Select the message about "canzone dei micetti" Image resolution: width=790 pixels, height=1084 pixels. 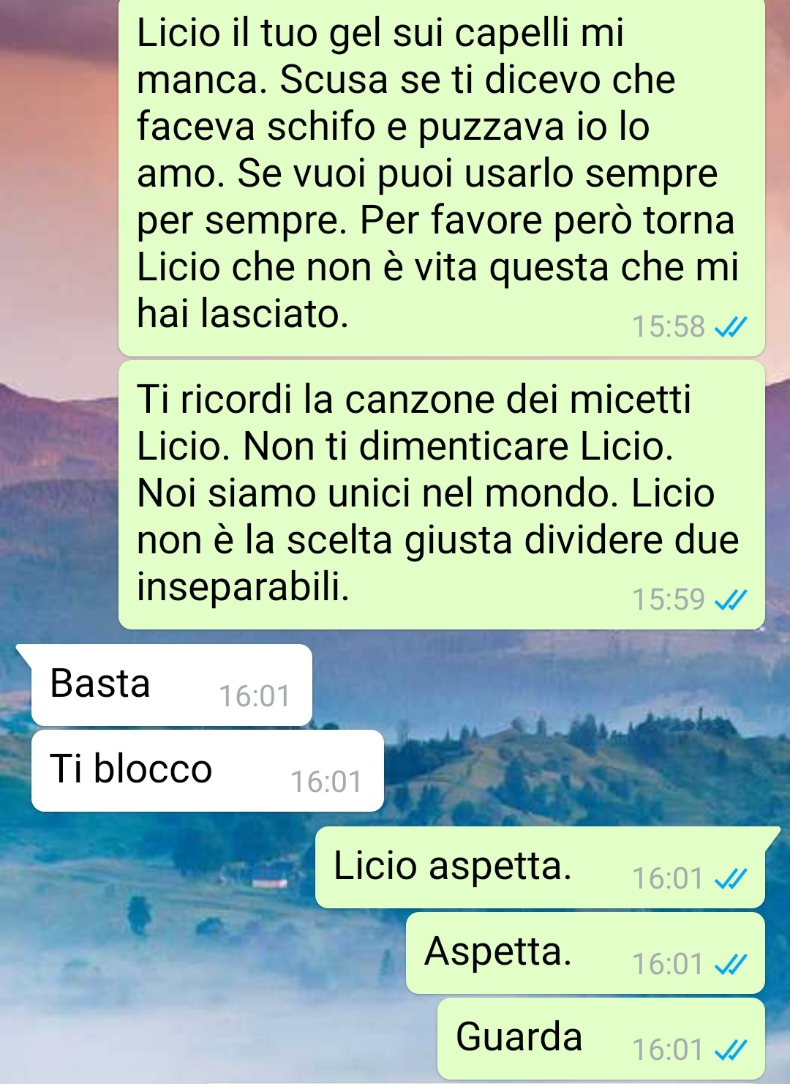tap(441, 495)
